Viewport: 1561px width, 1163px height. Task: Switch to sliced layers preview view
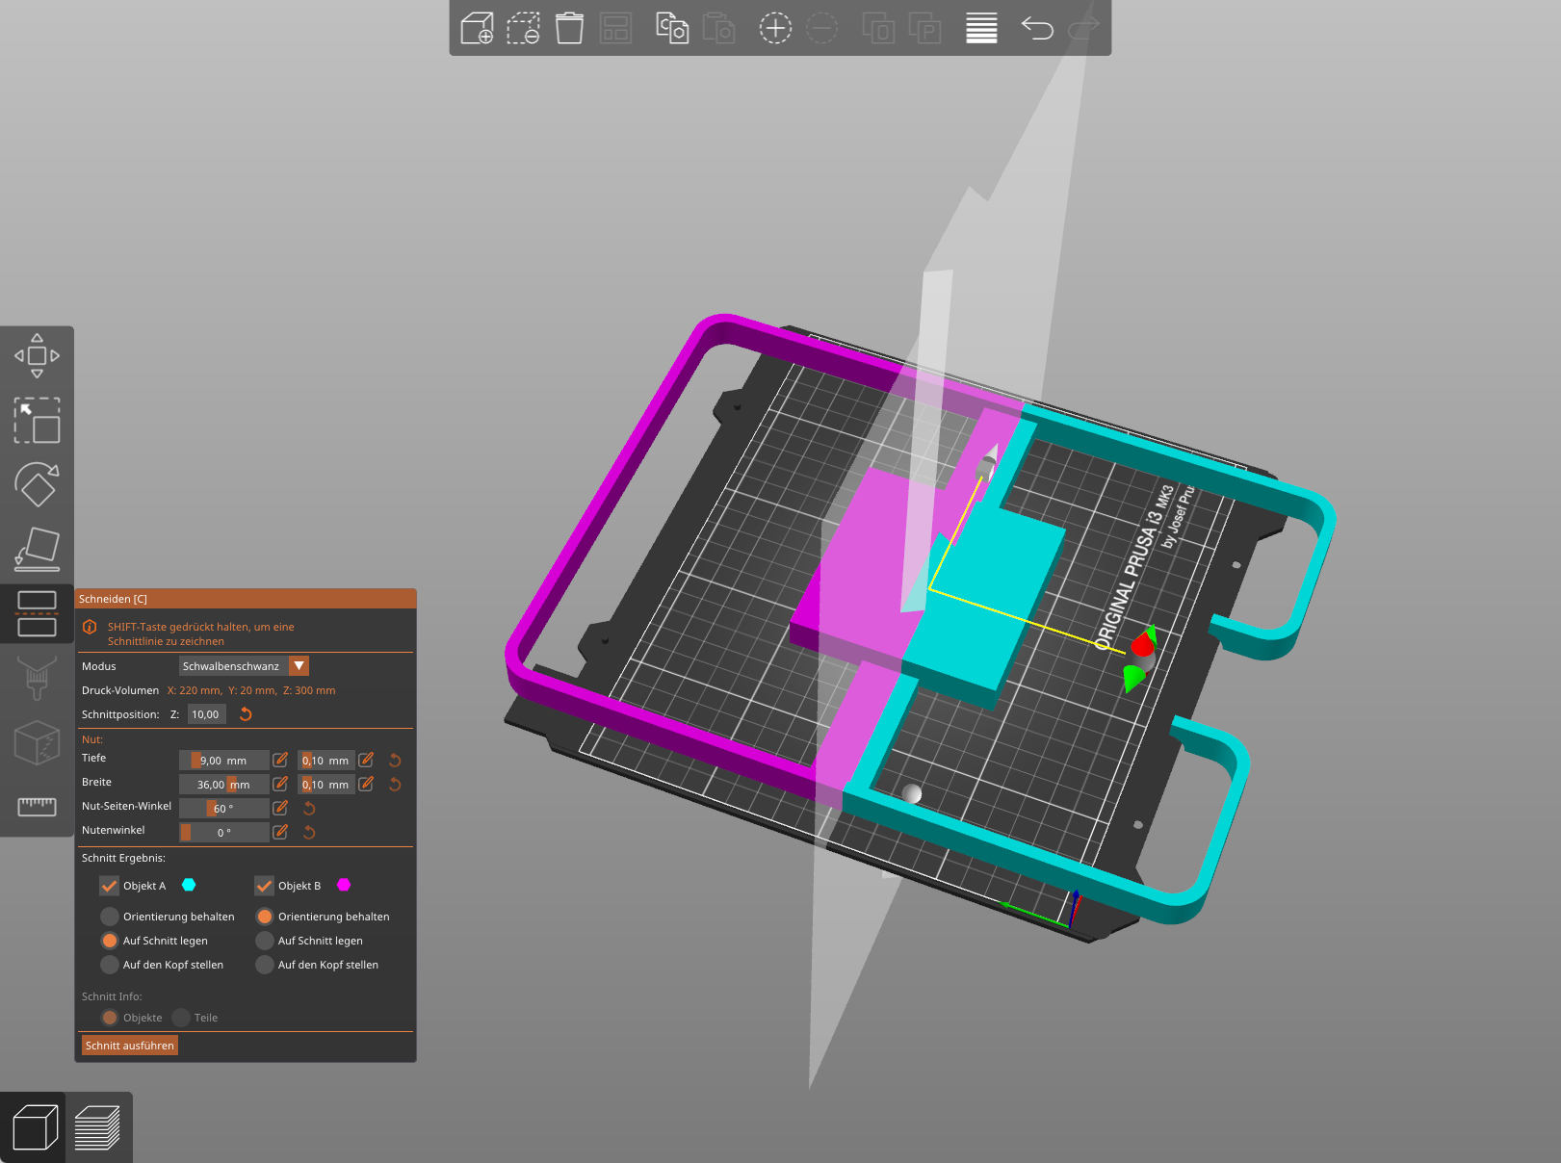(98, 1127)
